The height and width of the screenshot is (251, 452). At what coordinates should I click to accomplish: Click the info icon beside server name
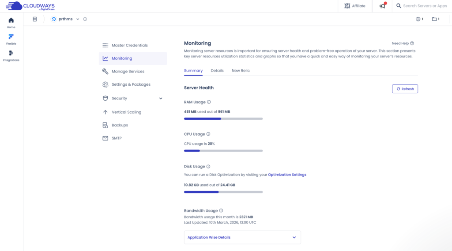pos(85,19)
